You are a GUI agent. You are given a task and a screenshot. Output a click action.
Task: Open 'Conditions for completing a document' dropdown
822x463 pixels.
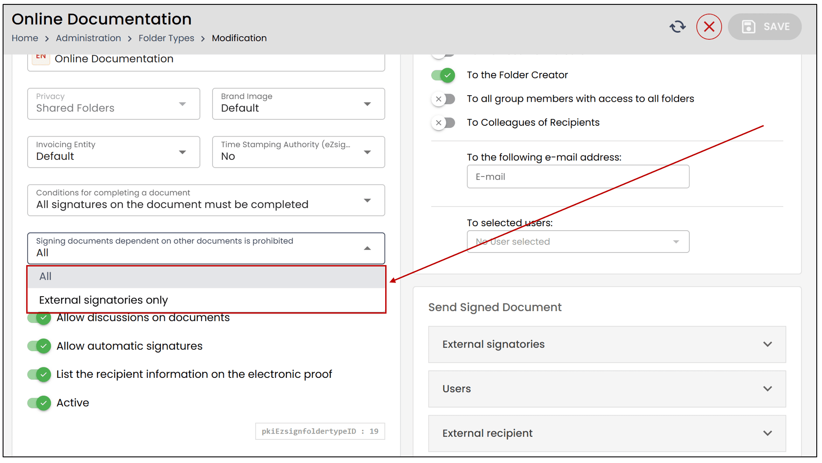[x=206, y=200]
